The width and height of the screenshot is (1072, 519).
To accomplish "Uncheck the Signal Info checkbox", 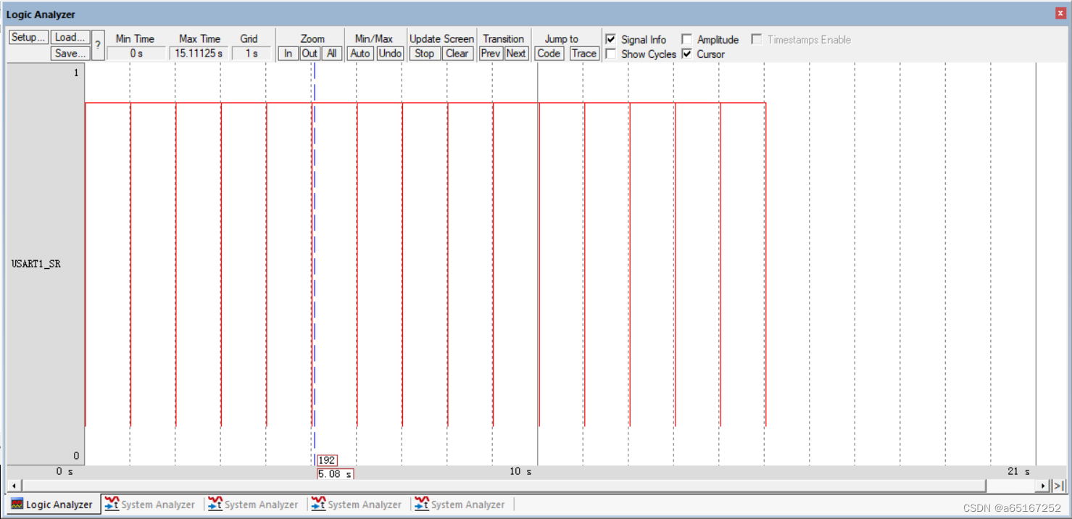I will [611, 39].
